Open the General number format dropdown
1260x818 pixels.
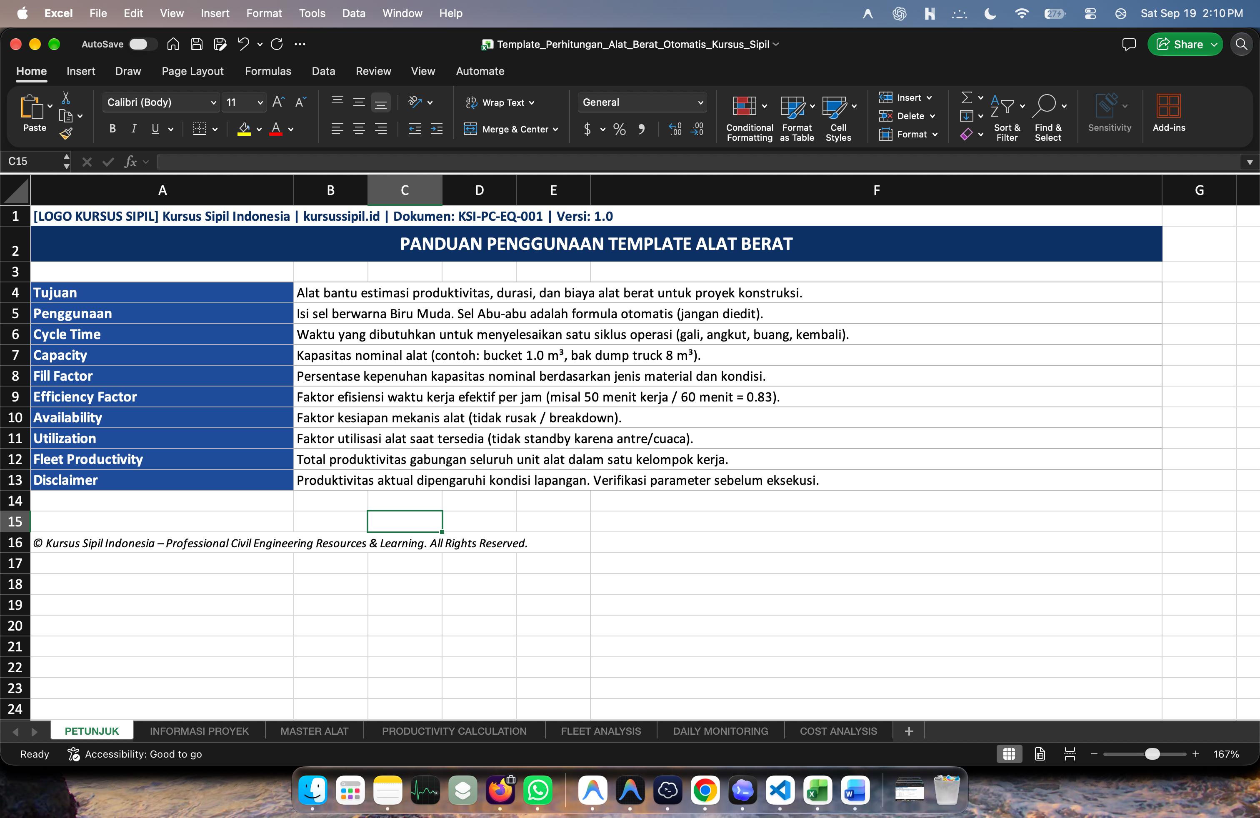(x=642, y=102)
